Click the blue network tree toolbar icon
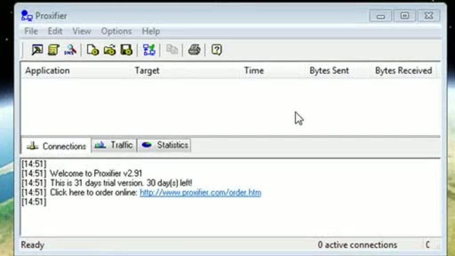The image size is (455, 256). (x=149, y=50)
